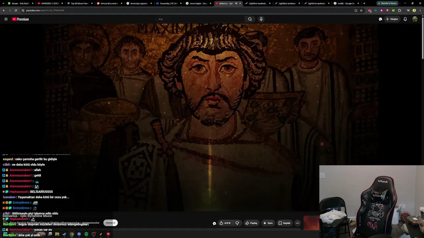Dislike the video with thumbs-down icon
This screenshot has width=424, height=238.
pyautogui.click(x=237, y=223)
